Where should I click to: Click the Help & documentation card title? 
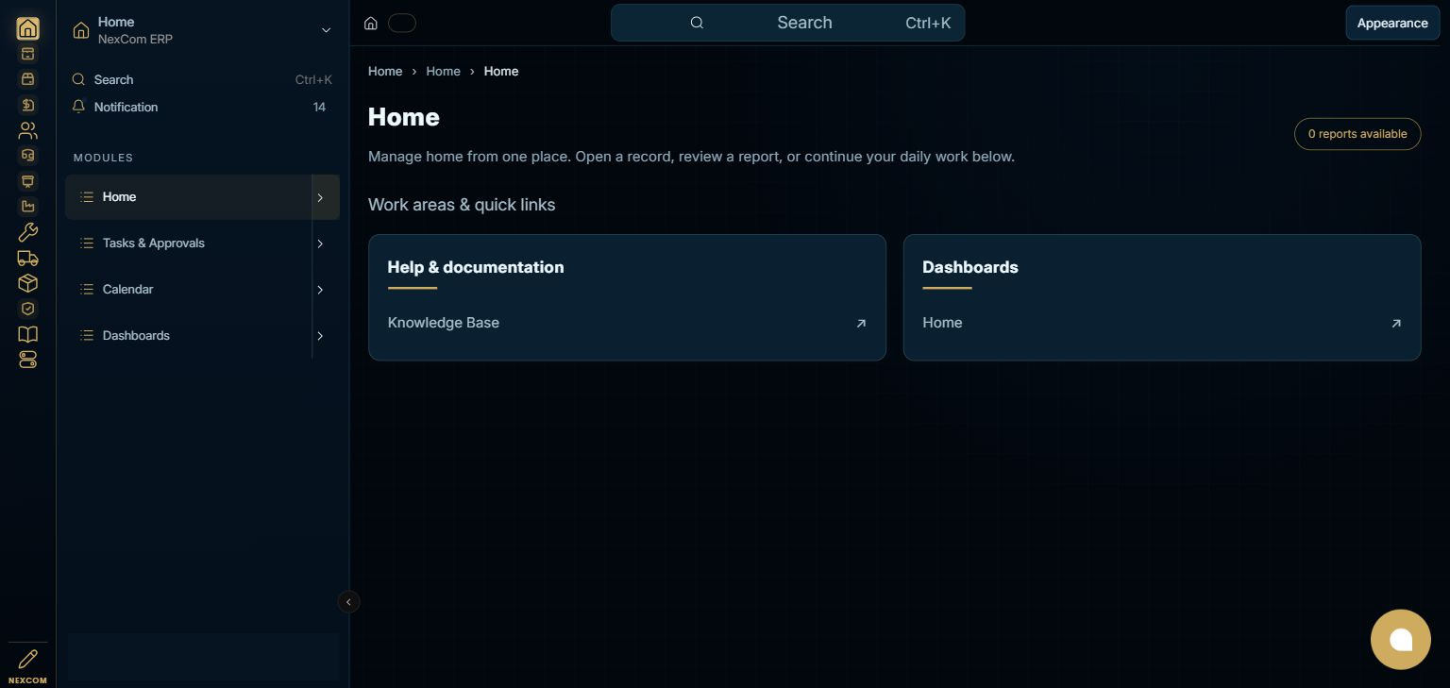coord(476,267)
